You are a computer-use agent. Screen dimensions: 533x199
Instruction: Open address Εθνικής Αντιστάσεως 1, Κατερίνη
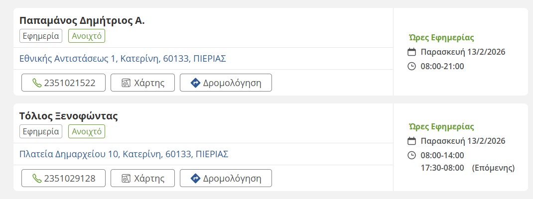[x=123, y=59]
